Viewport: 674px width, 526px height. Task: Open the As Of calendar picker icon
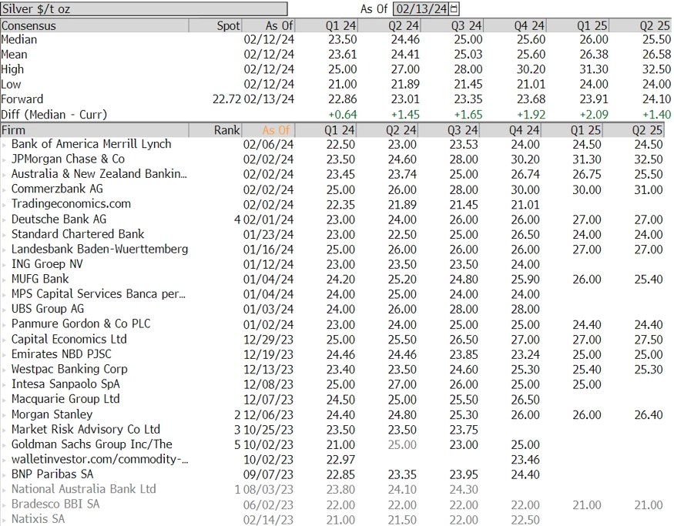[x=454, y=8]
